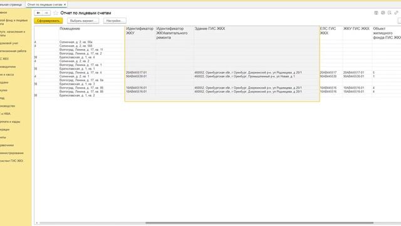Click the save icon in top-right toolbar
Image resolution: width=401 pixels, height=226 pixels.
(376, 13)
